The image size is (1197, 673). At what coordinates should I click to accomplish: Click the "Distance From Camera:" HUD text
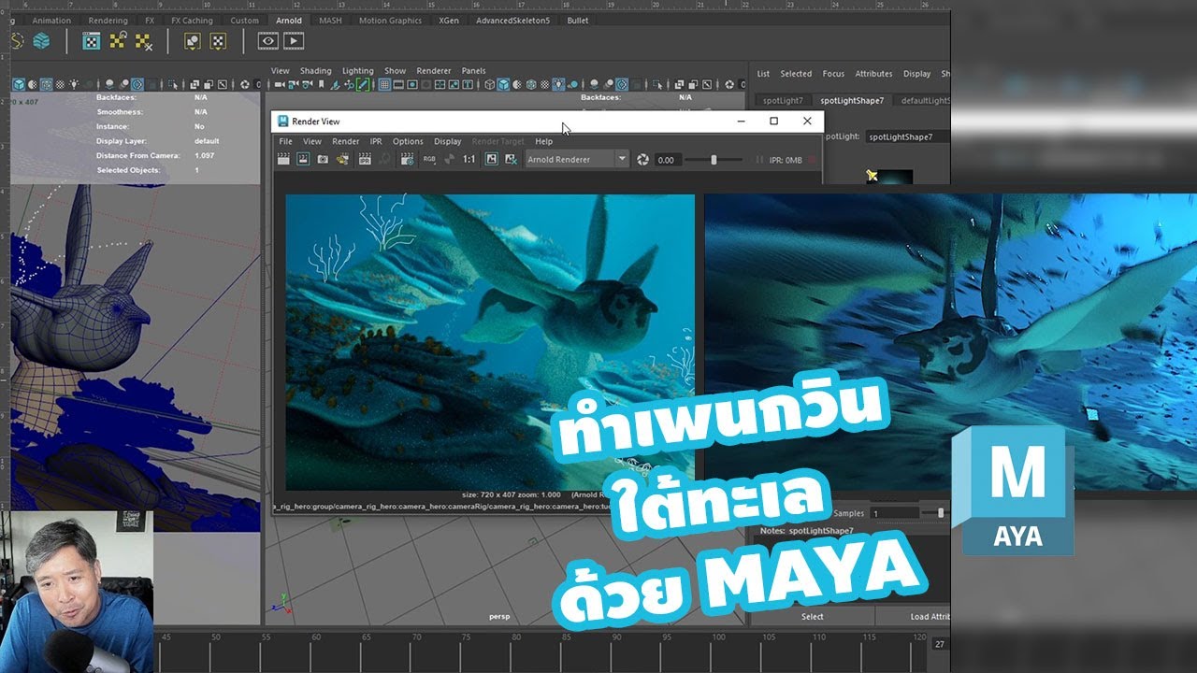[x=138, y=155]
